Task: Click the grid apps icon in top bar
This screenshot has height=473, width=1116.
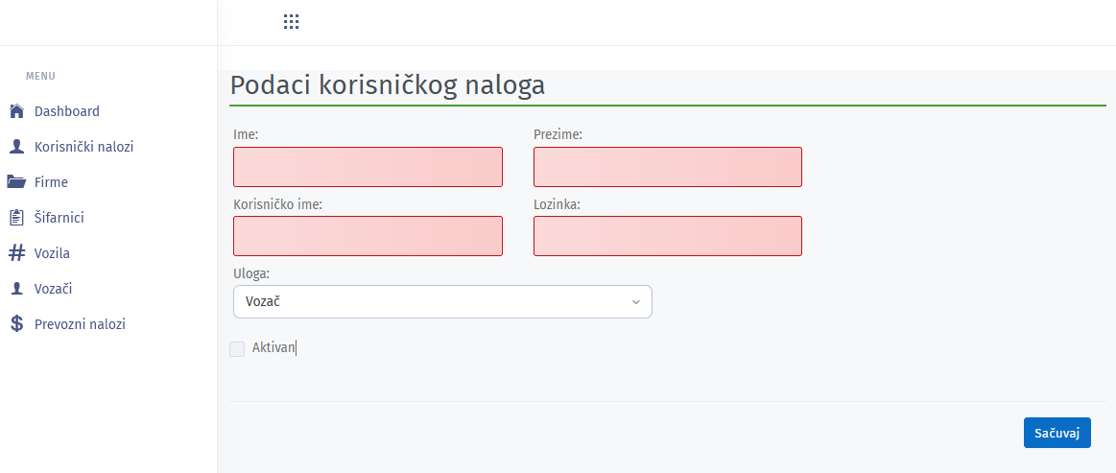Action: 292,21
